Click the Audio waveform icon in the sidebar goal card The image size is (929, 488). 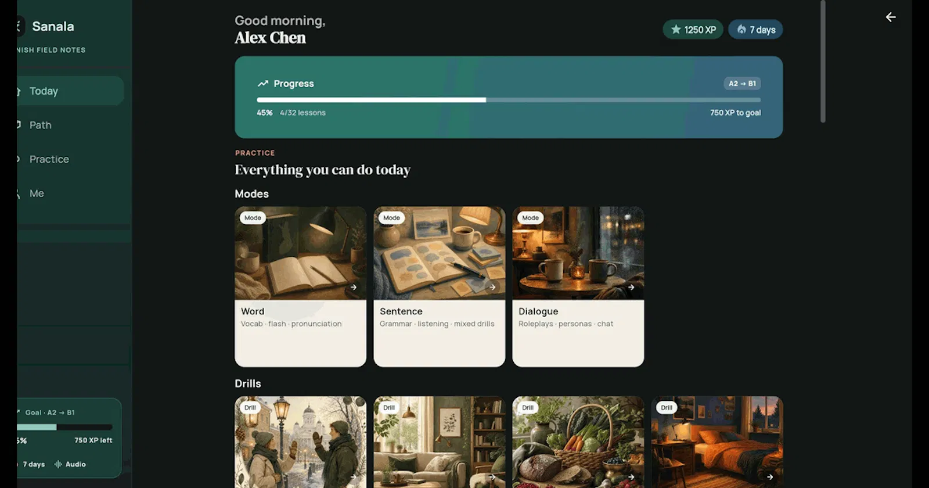58,464
